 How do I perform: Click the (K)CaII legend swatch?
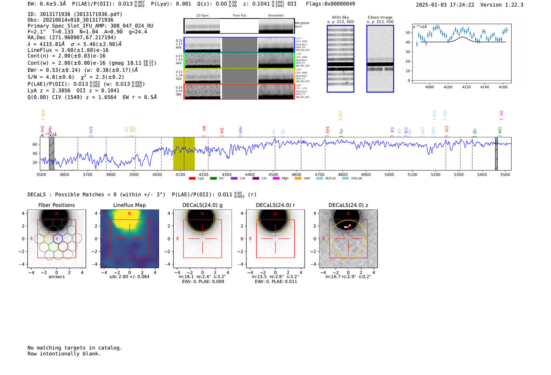tap(320, 178)
